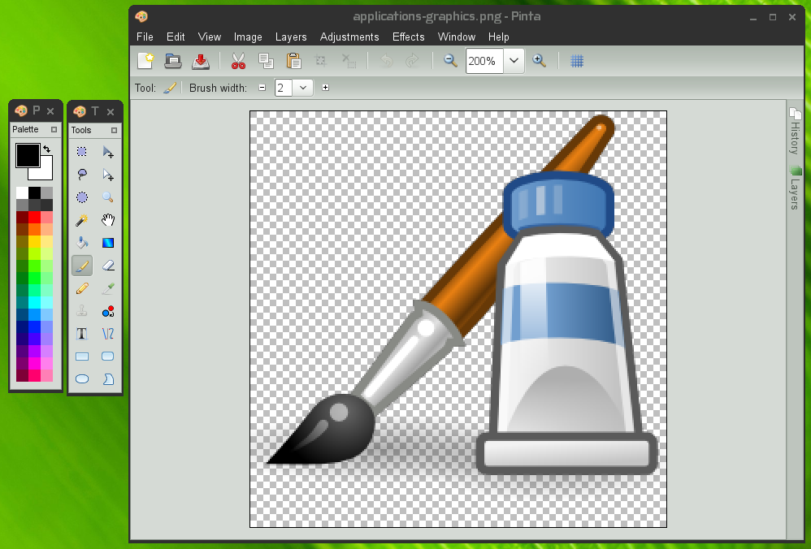Select the Rounded Rectangle tool
Screen dimensions: 811x549
tap(107, 357)
